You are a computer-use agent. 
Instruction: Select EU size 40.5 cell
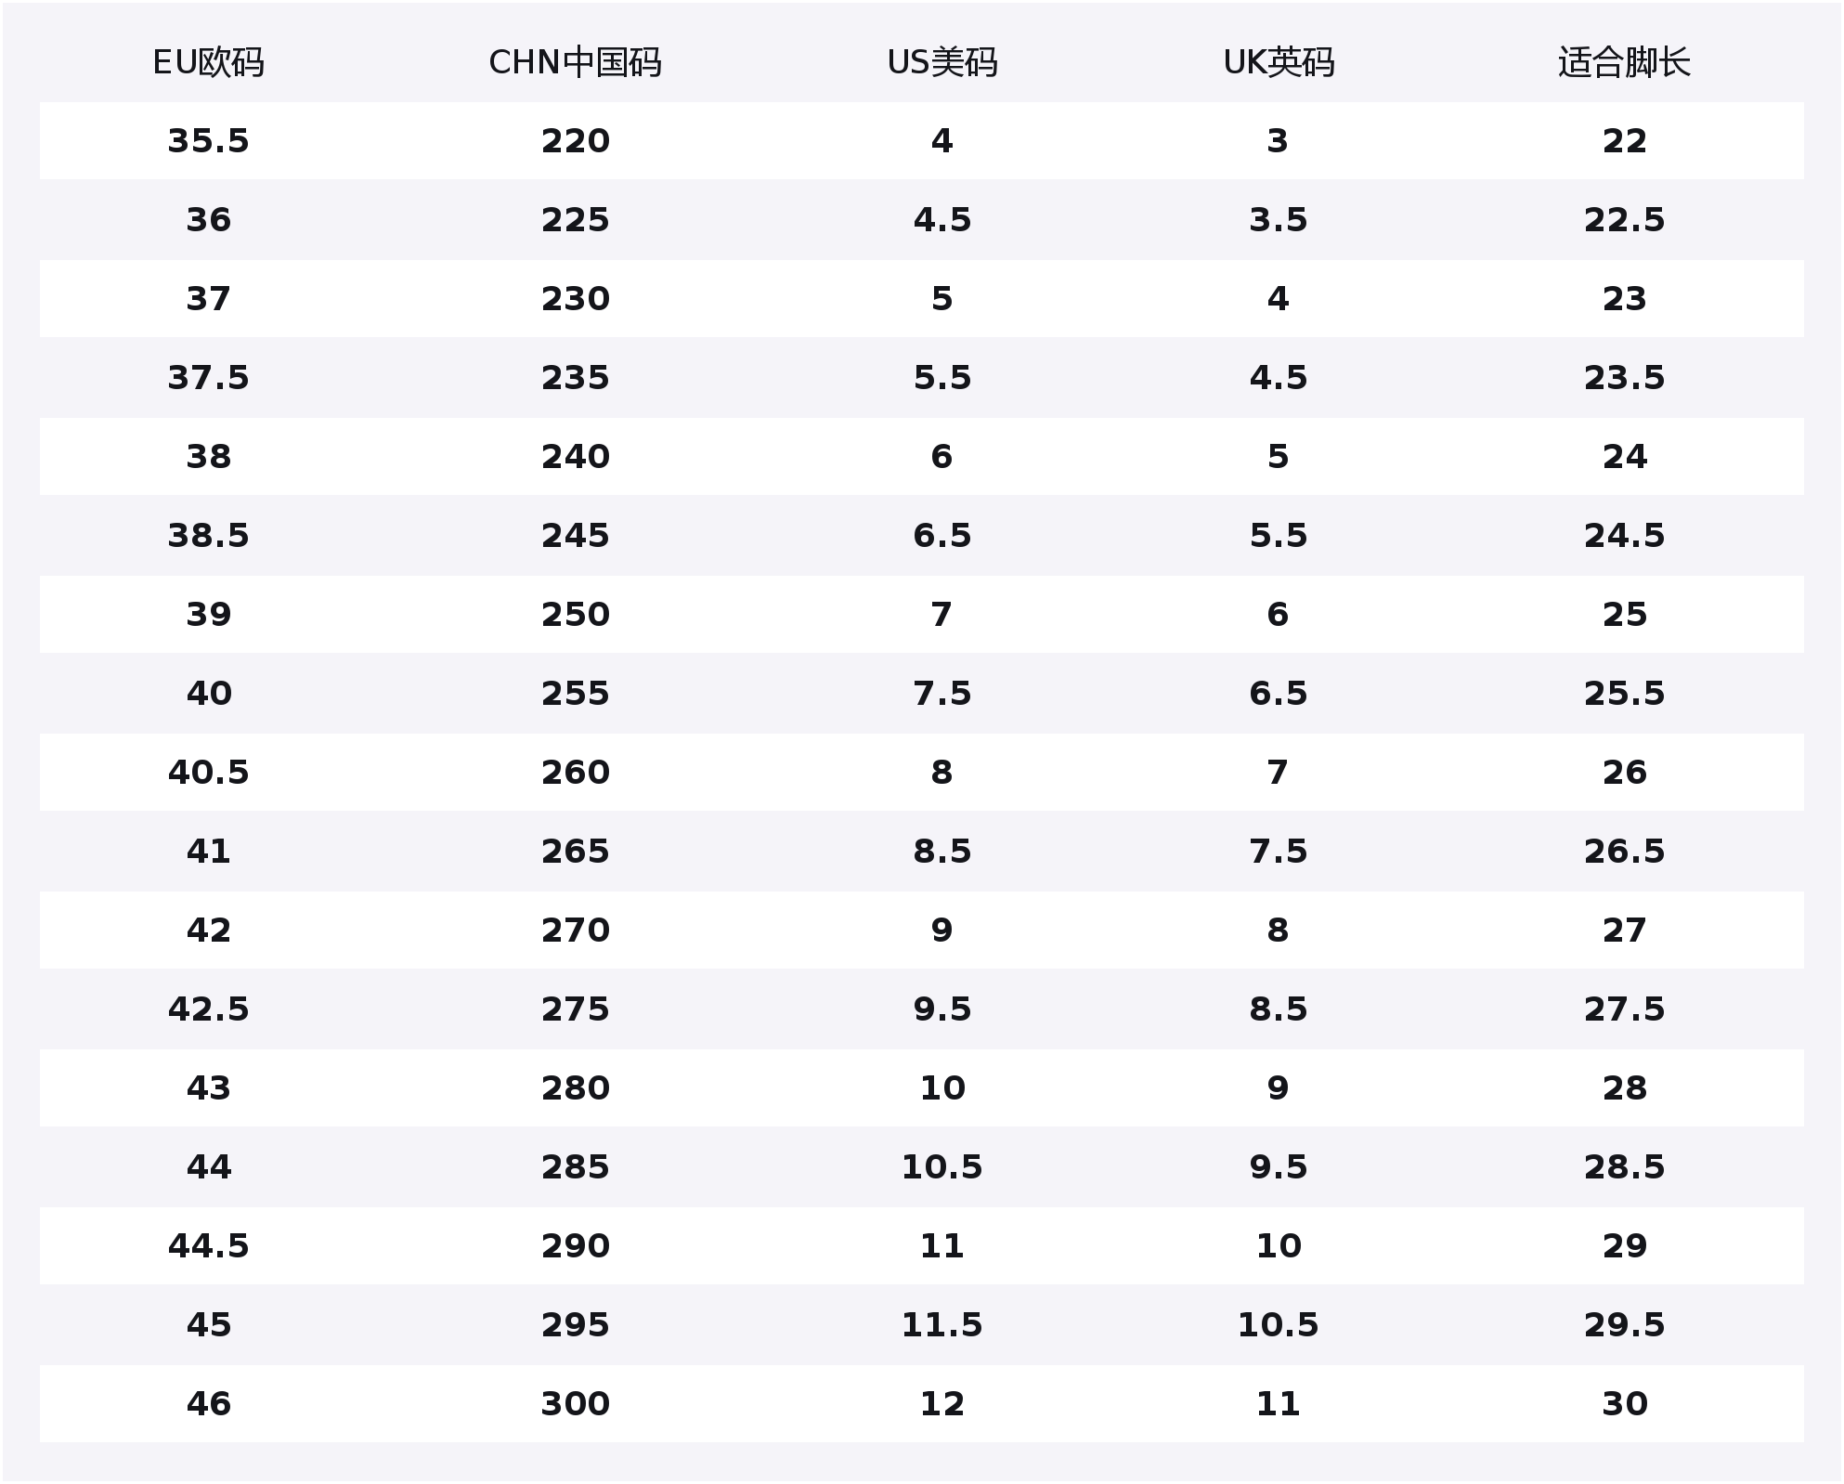[208, 773]
